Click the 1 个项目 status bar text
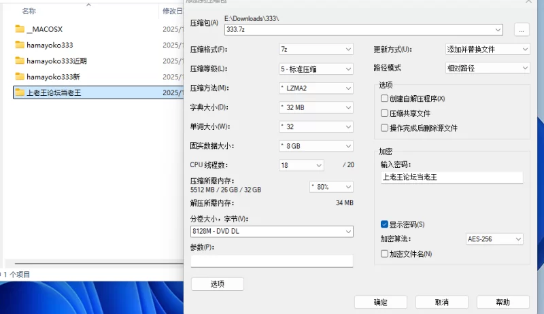Viewport: 544px width, 314px height. [x=16, y=275]
